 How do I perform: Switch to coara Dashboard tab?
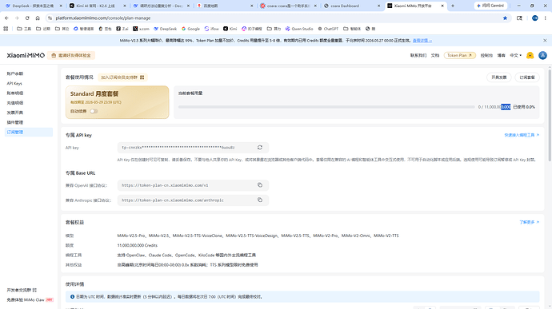coord(351,6)
